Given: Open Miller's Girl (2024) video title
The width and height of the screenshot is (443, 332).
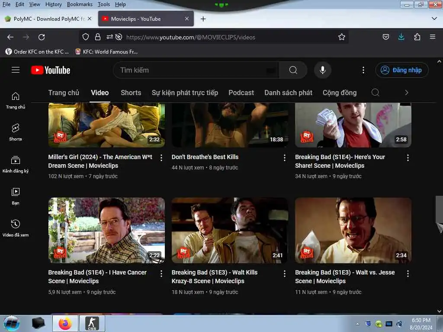Looking at the screenshot, I should (100, 161).
